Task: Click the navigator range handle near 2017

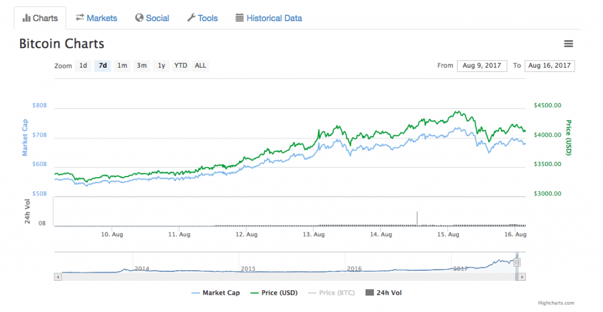Action: point(517,263)
